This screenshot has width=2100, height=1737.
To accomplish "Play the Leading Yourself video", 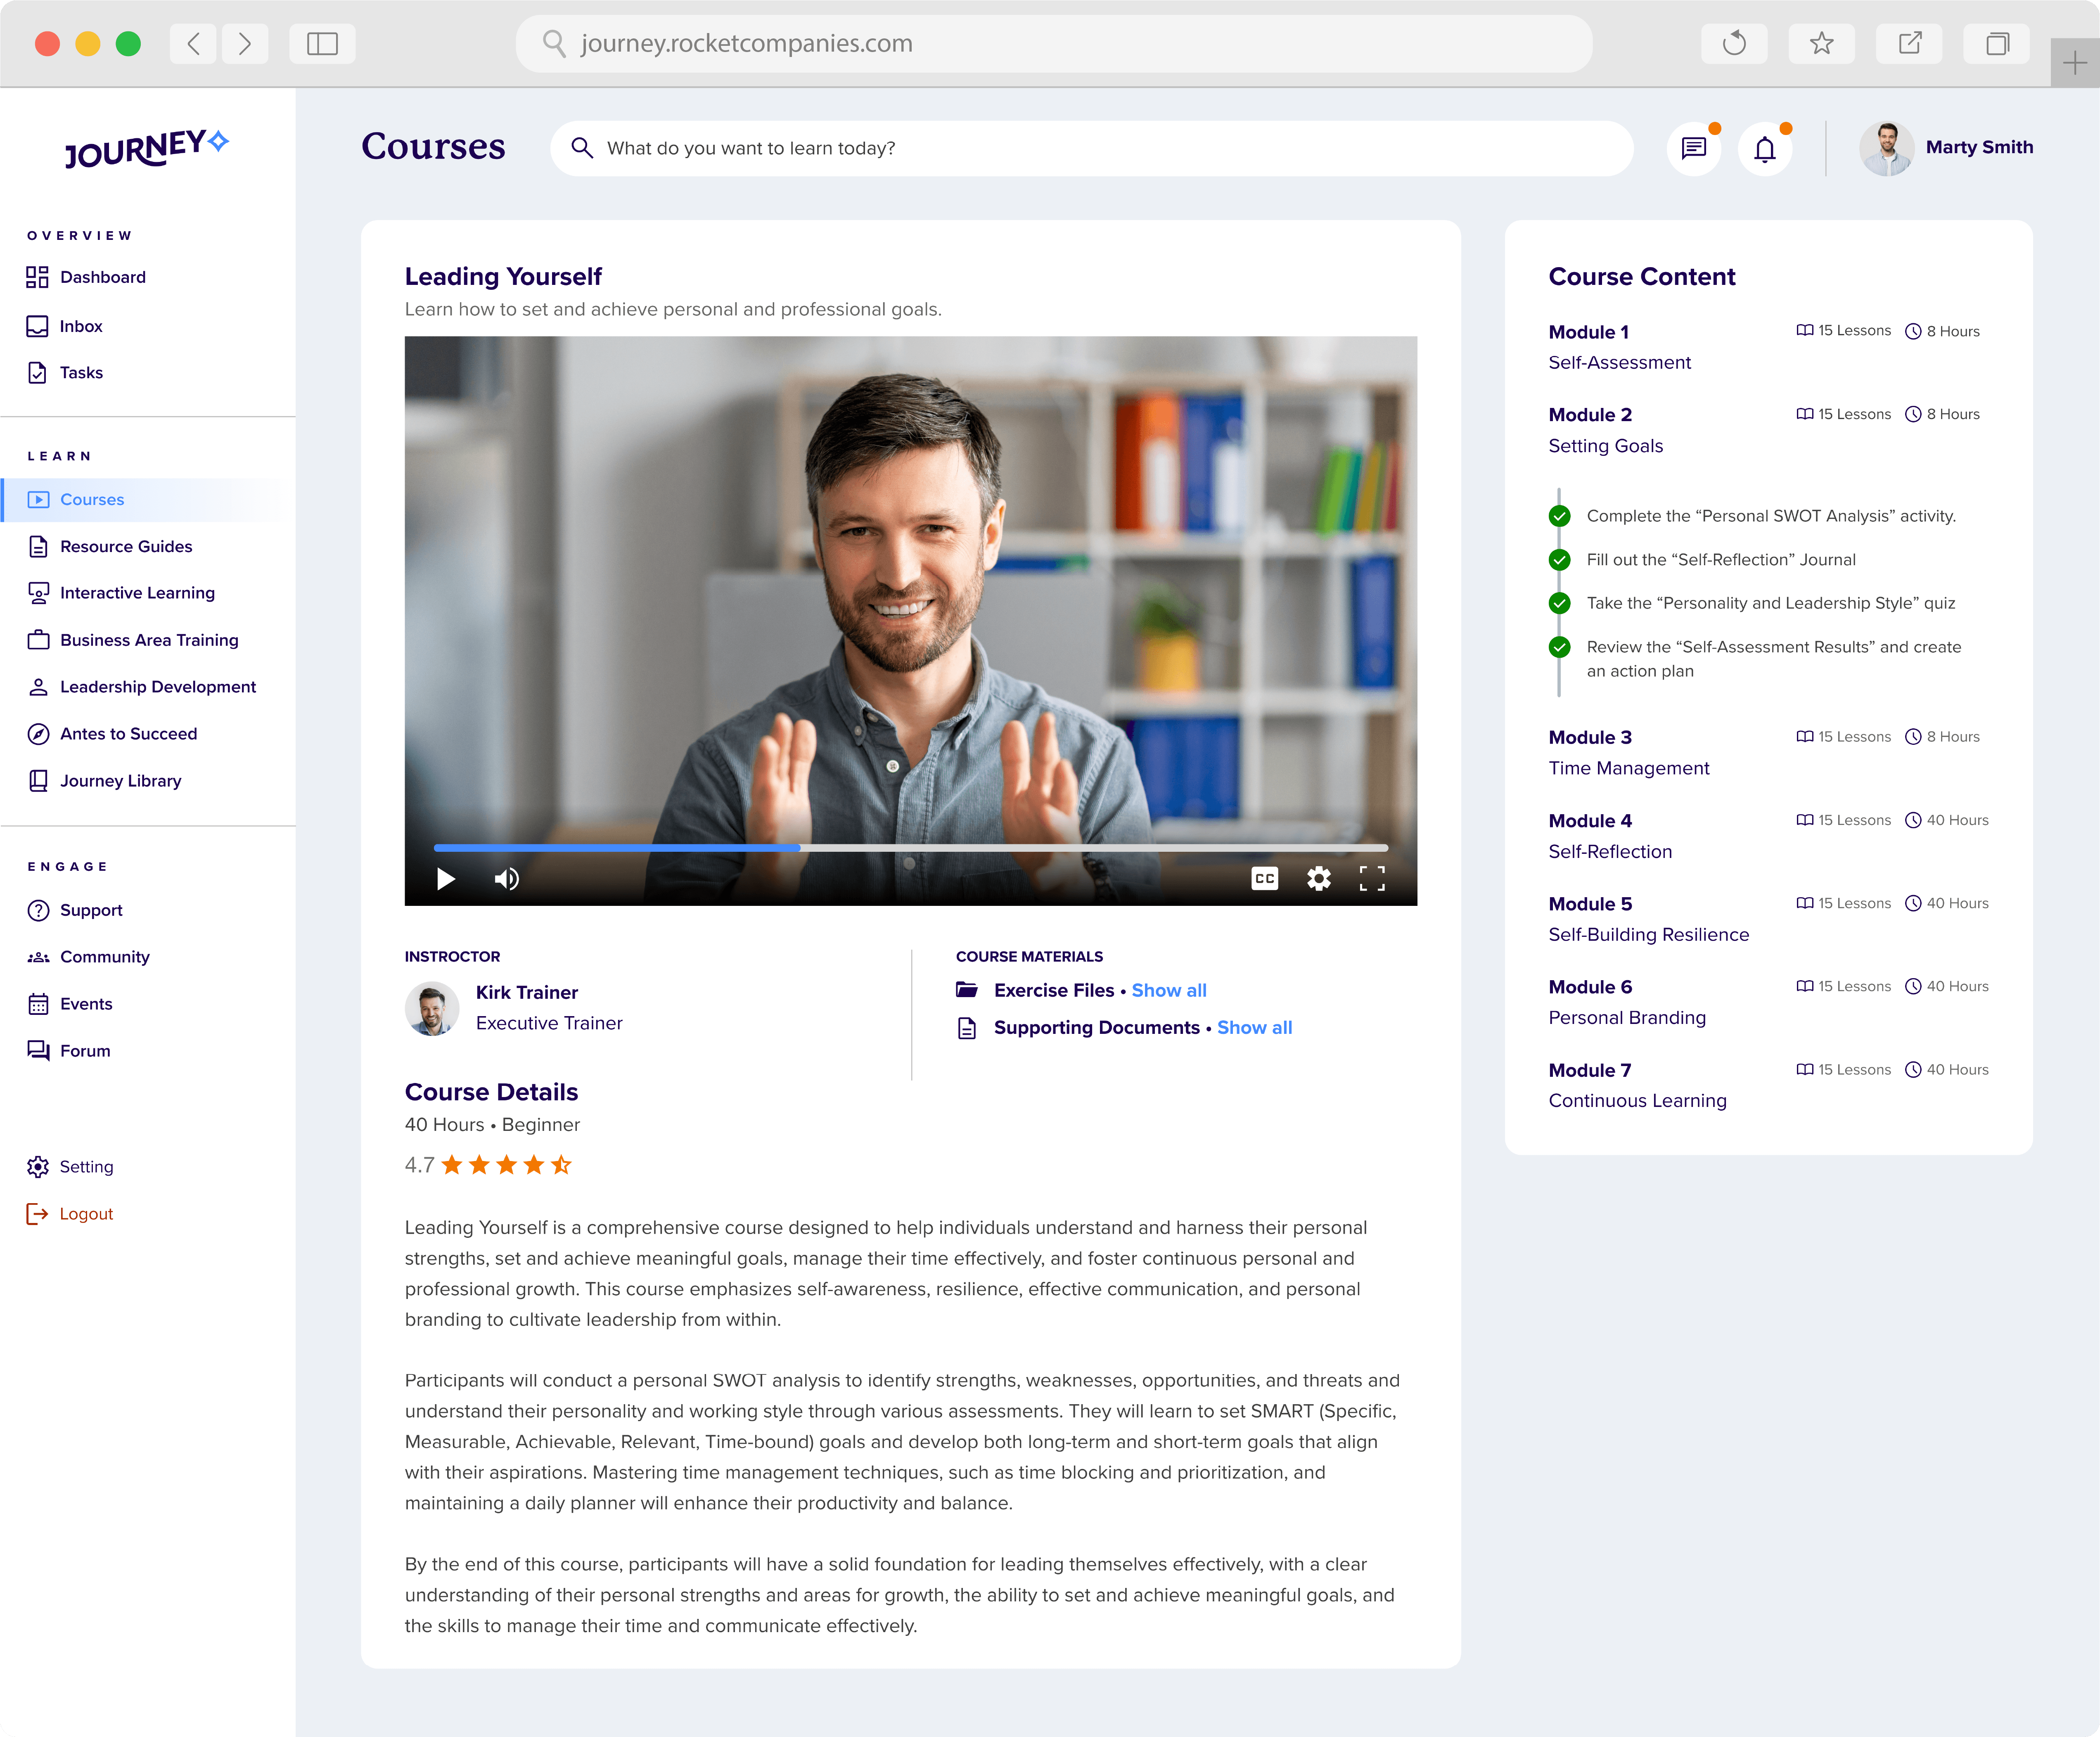I will click(446, 879).
